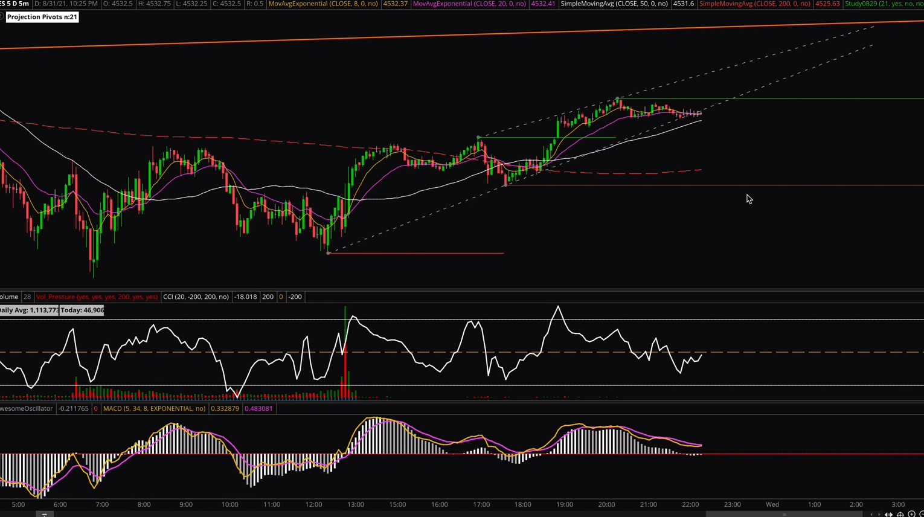This screenshot has height=517, width=924.
Task: Click the 20:00 time axis label
Action: click(606, 504)
